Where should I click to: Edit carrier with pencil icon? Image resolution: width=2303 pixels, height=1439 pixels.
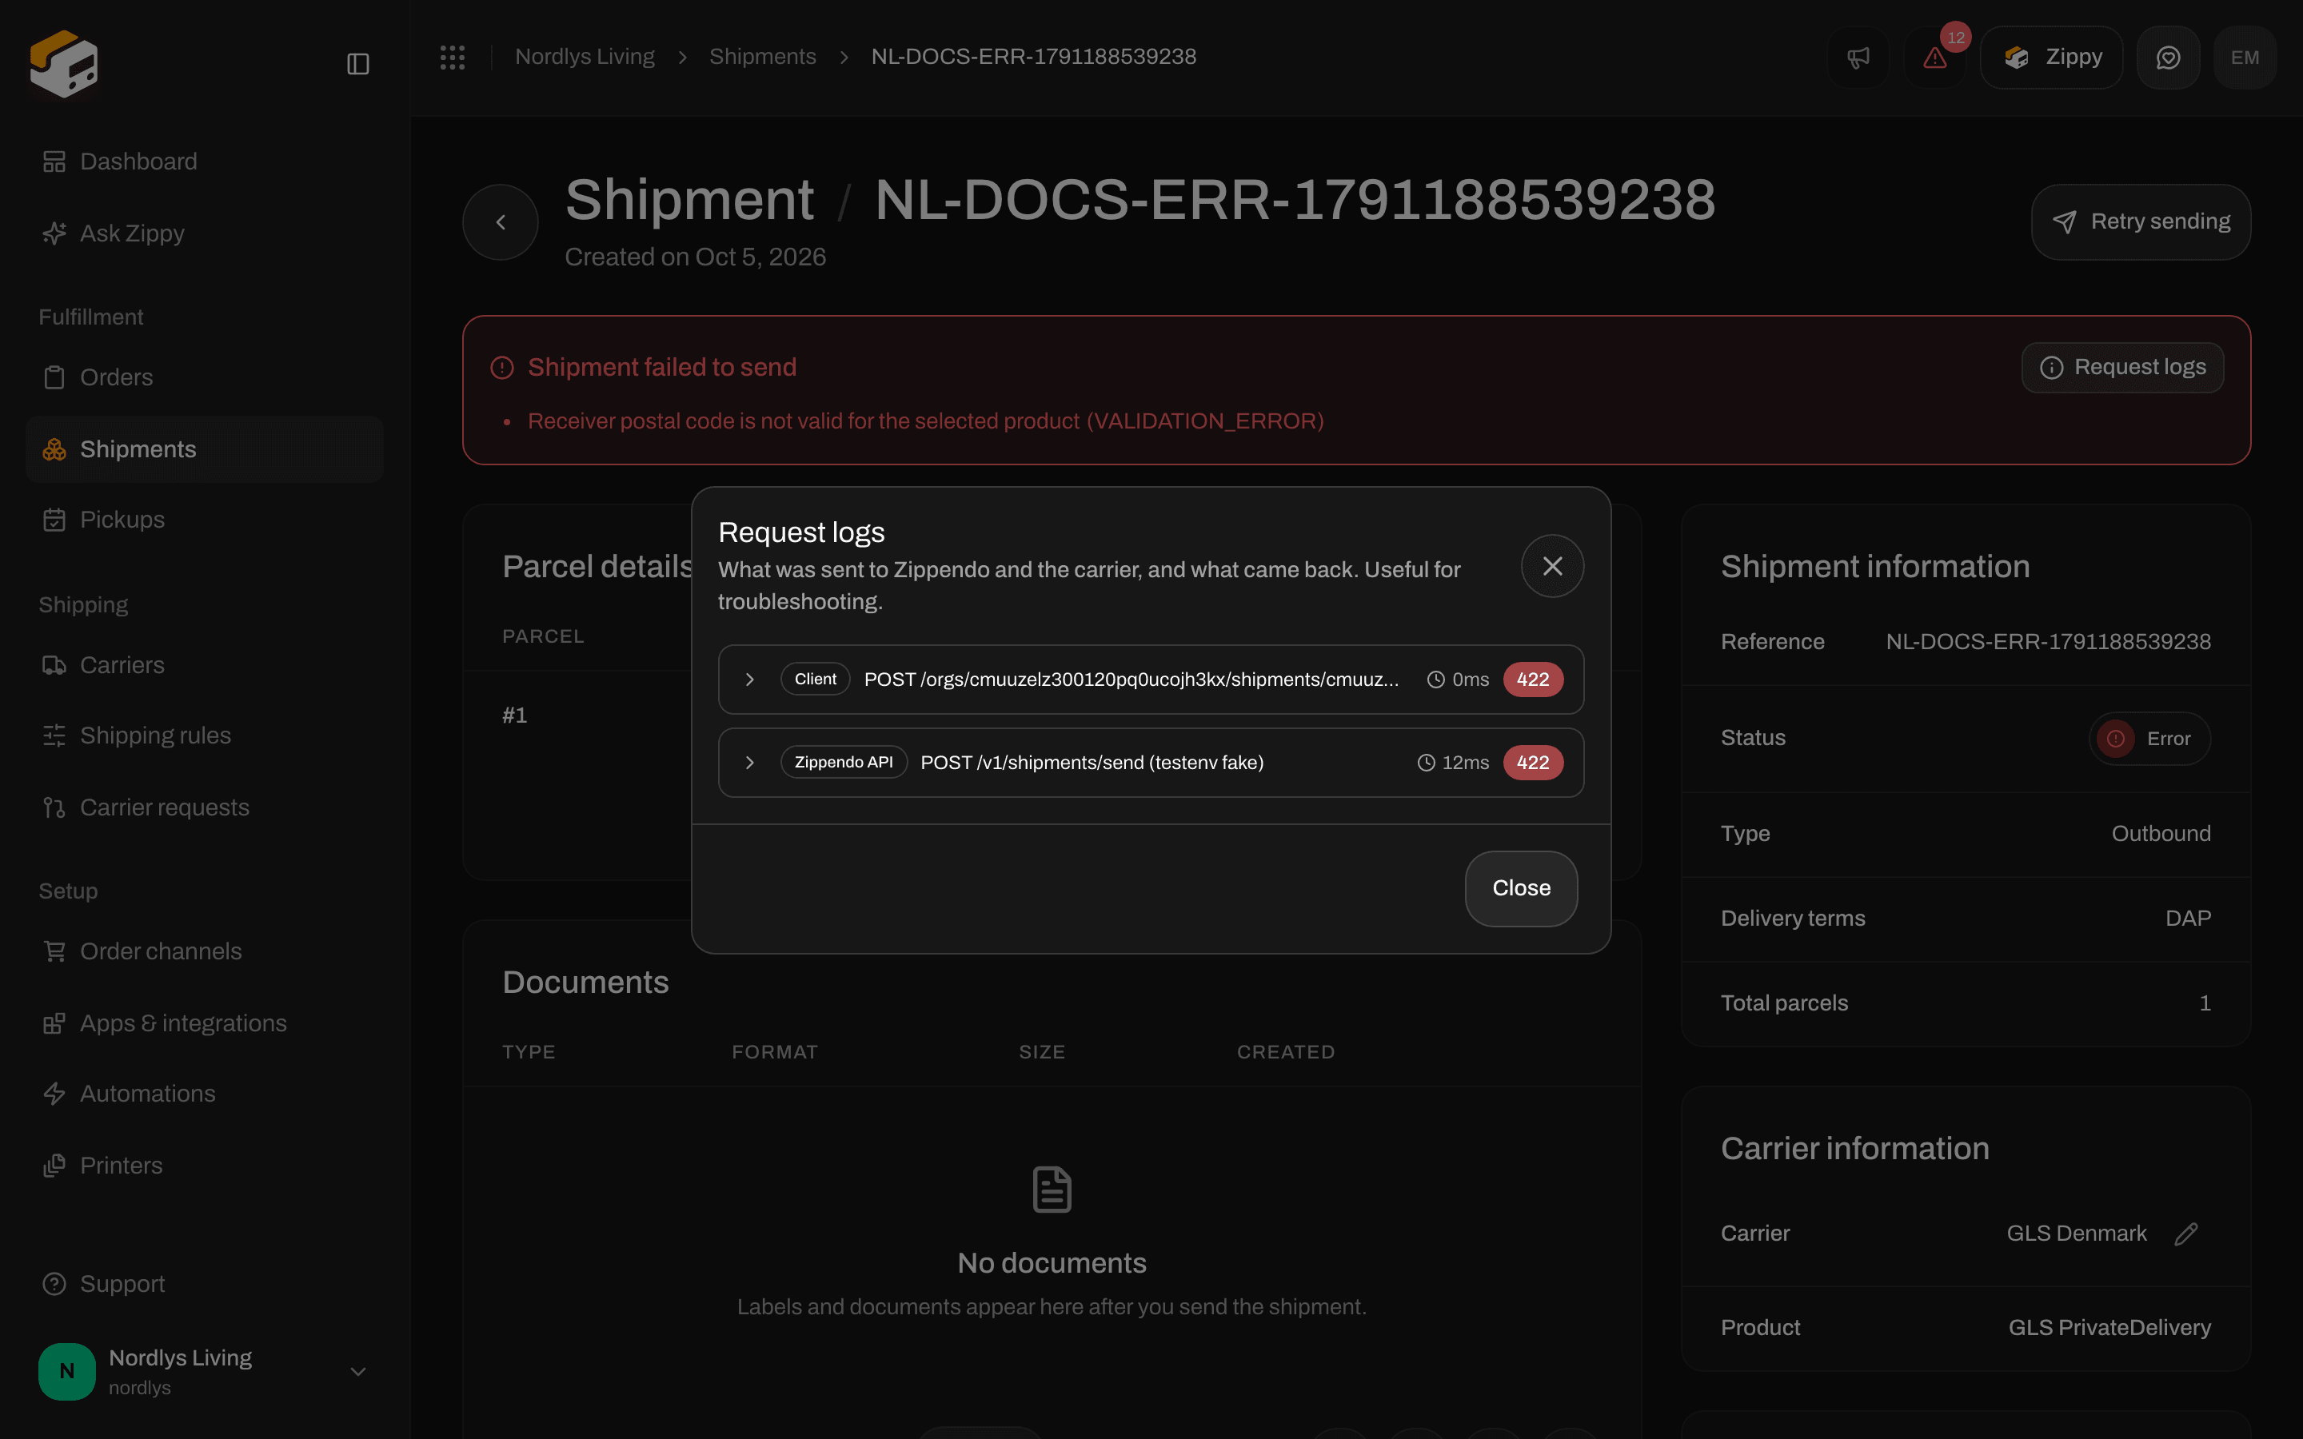pyautogui.click(x=2186, y=1234)
